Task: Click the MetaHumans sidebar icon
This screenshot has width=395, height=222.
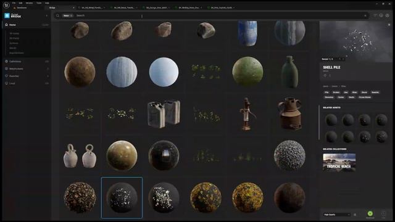Action: (x=6, y=68)
